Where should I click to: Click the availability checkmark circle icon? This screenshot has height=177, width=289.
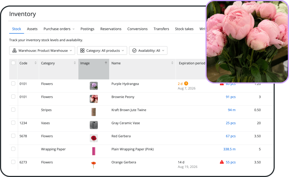134,51
